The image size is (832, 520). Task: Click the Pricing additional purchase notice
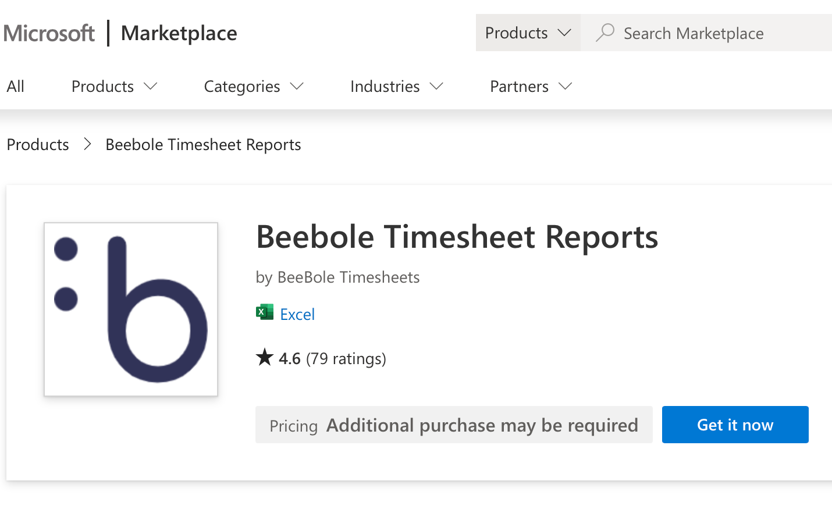tap(454, 425)
